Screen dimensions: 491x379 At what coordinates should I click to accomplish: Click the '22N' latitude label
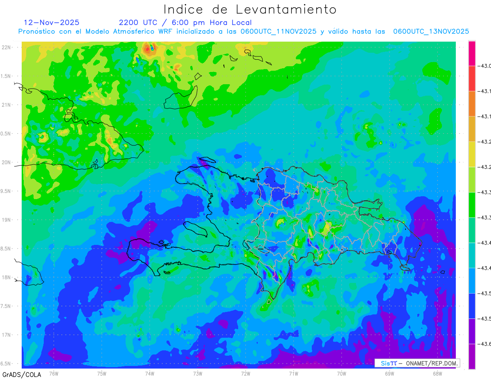pyautogui.click(x=7, y=47)
